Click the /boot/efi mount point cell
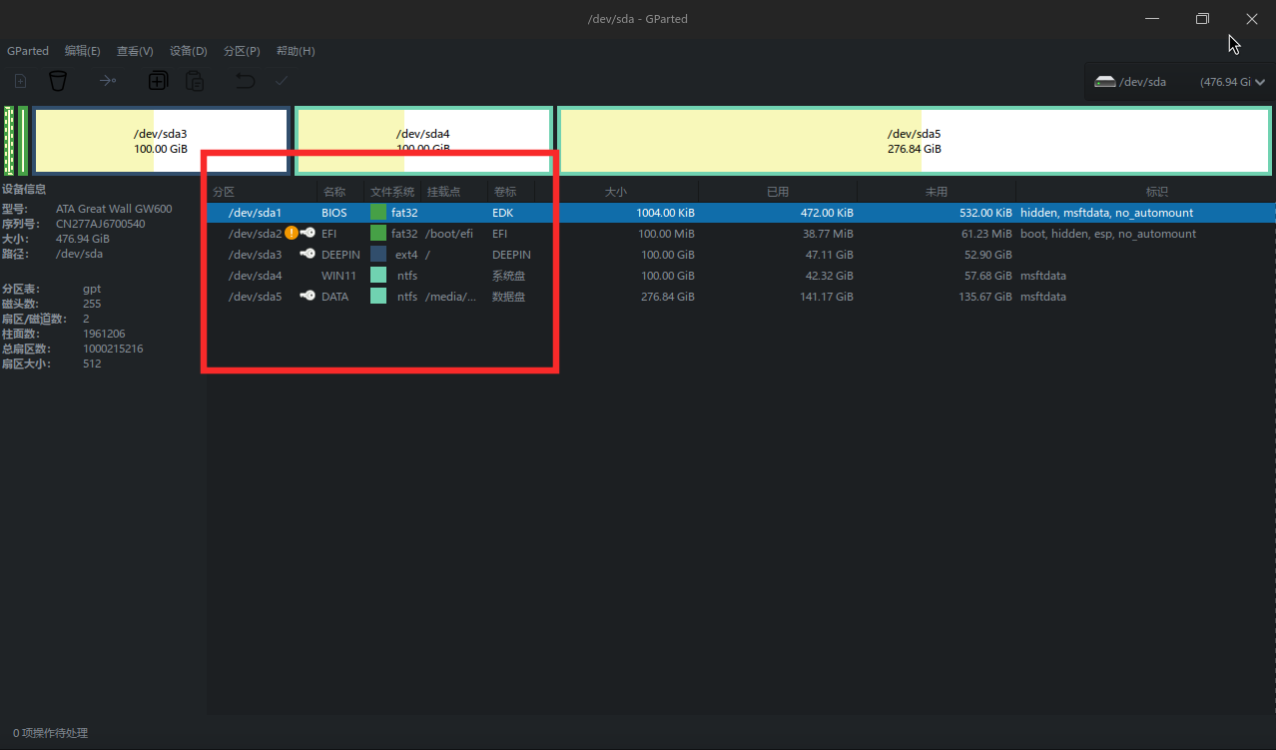The image size is (1276, 750). [x=449, y=234]
